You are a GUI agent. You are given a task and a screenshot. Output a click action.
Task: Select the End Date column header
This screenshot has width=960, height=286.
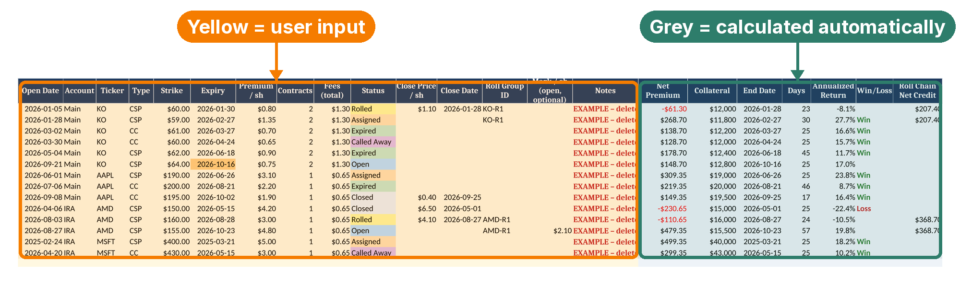pyautogui.click(x=759, y=91)
